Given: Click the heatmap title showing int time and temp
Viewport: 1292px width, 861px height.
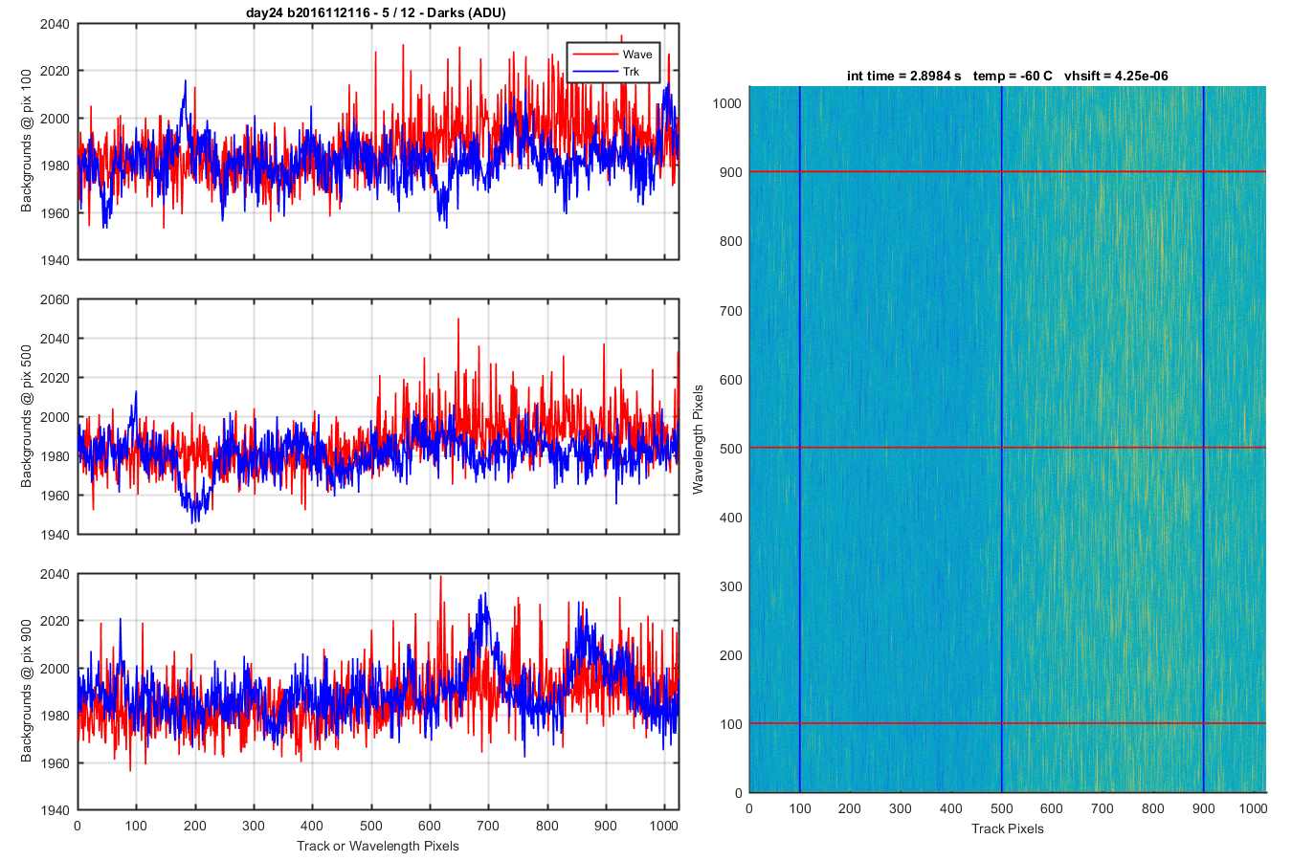Looking at the screenshot, I should [1007, 76].
